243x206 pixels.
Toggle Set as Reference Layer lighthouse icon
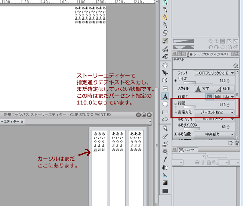[203, 163]
